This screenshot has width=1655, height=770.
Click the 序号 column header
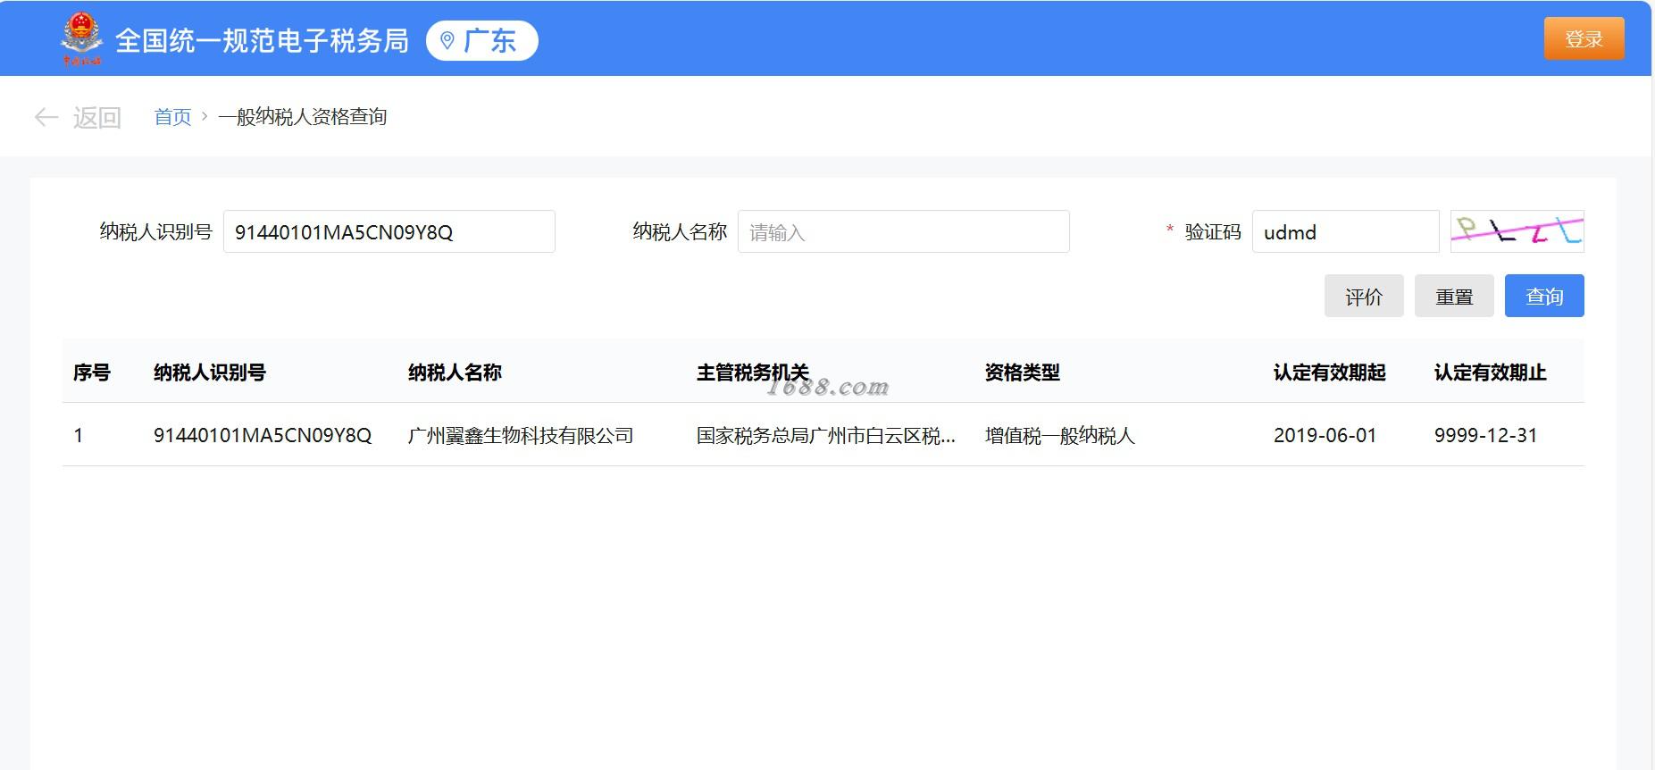point(92,372)
